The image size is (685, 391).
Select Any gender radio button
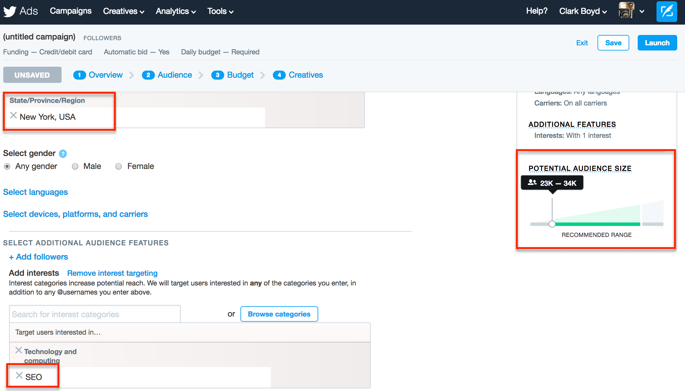point(7,166)
